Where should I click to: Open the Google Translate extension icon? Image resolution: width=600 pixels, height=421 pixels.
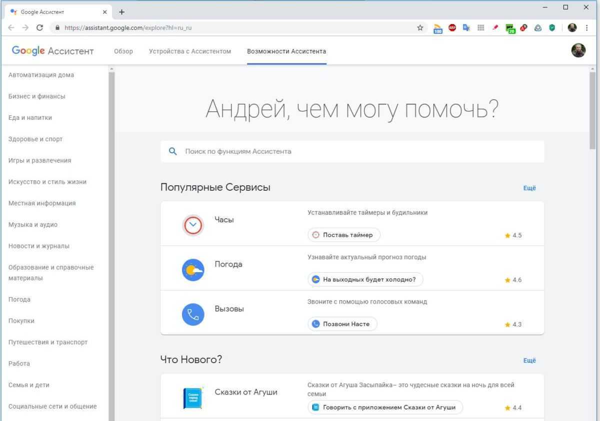pos(466,27)
